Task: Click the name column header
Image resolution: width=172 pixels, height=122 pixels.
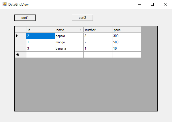Action: pyautogui.click(x=69, y=30)
